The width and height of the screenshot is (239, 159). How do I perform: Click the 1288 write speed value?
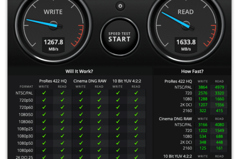click(203, 99)
